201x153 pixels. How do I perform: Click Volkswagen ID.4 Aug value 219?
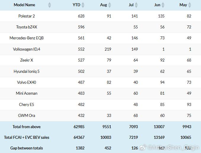pos(108,49)
